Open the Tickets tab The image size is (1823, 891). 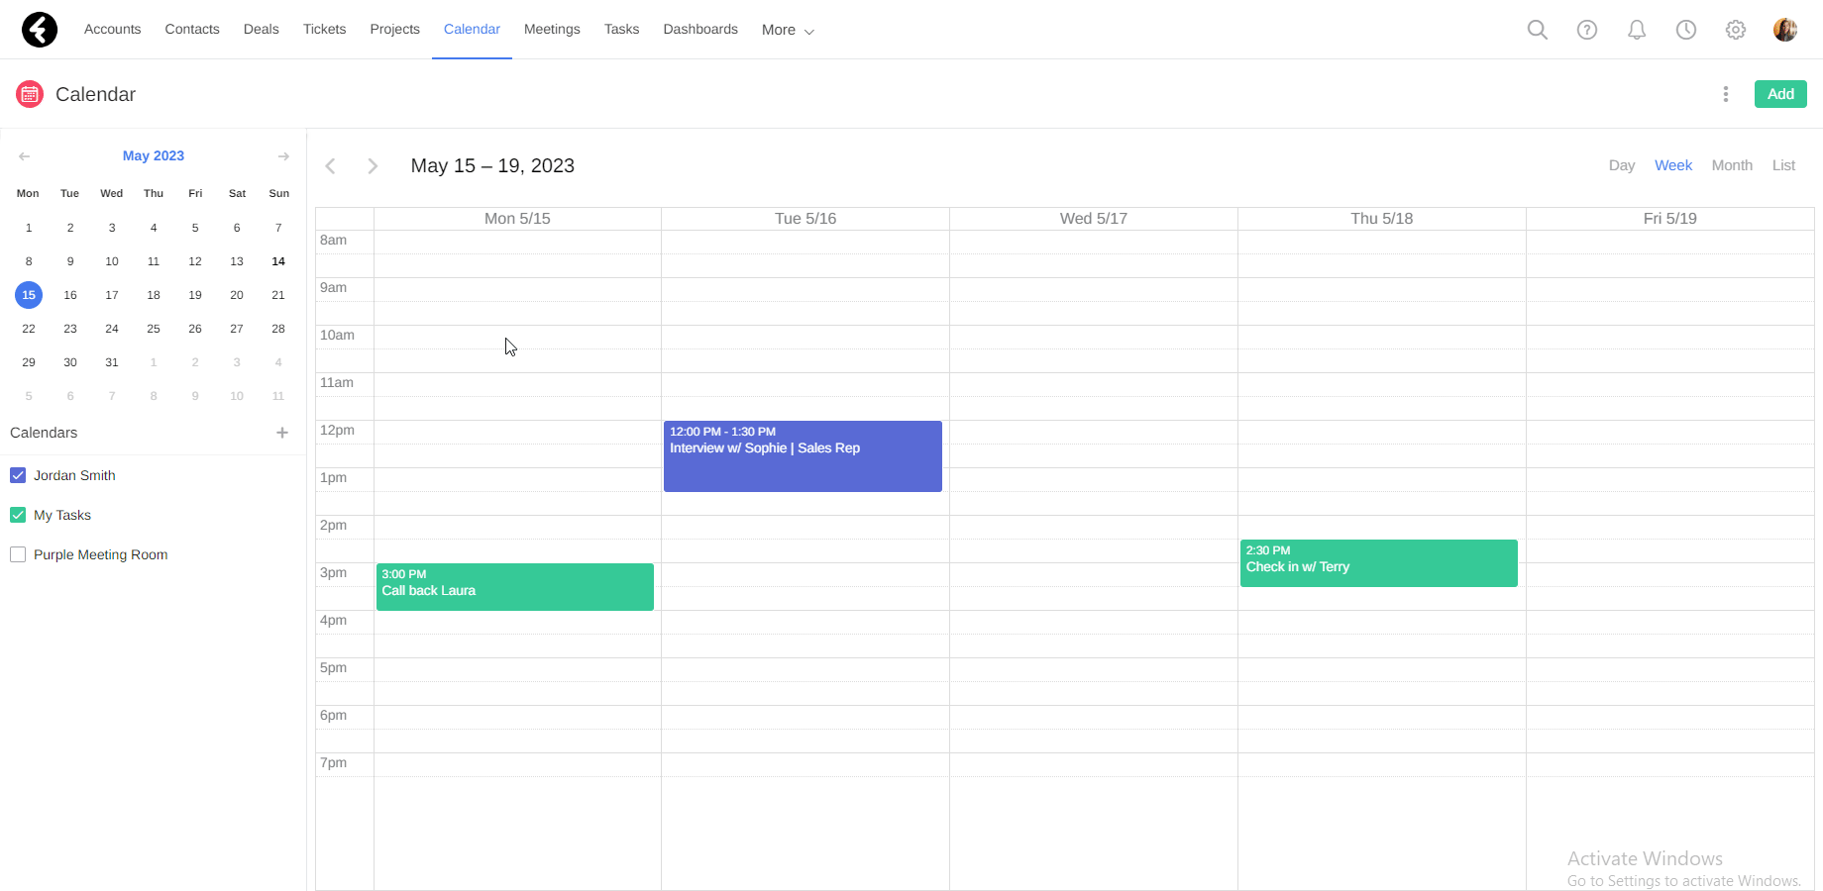click(x=325, y=30)
